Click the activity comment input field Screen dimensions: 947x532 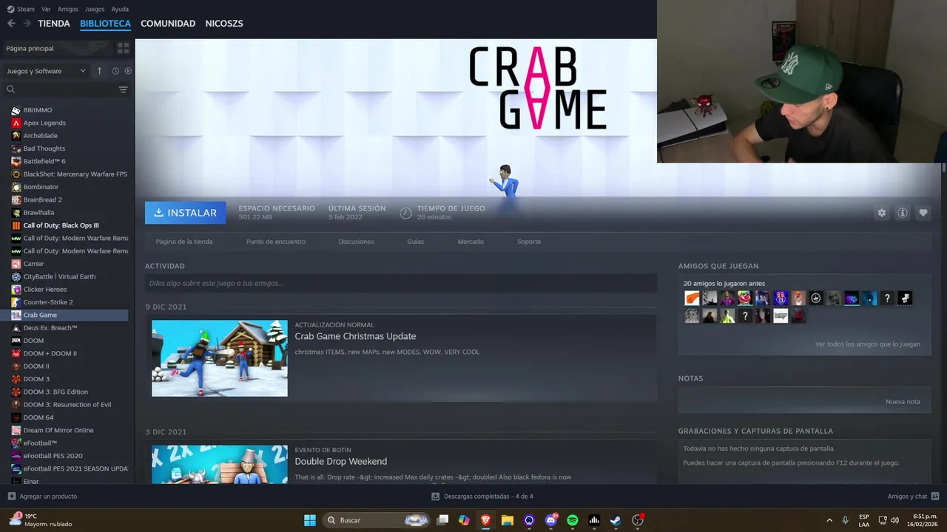(x=401, y=283)
